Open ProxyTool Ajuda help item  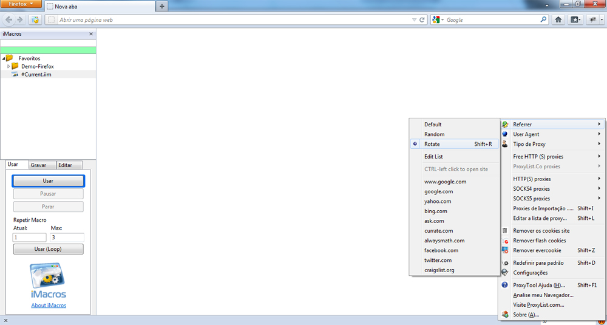tap(552, 285)
